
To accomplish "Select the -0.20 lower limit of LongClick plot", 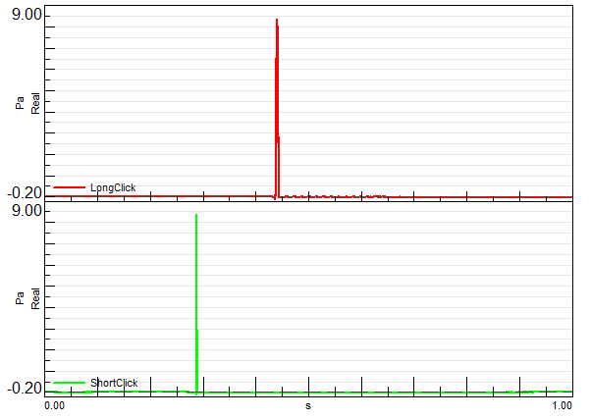I will click(27, 193).
